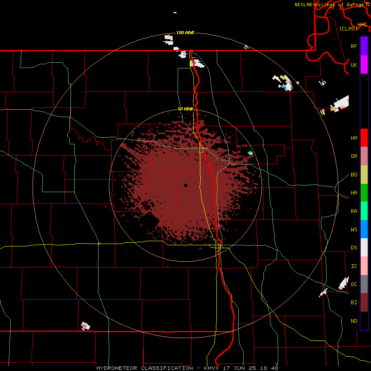Click the HHC product code text
This screenshot has height=371, width=371.
(362, 25)
